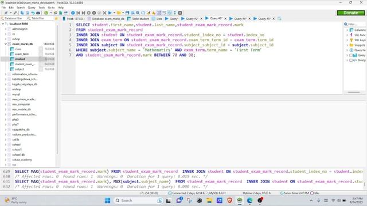Jump to last row toolbar icon
The height and width of the screenshot is (206, 367).
click(83, 13)
